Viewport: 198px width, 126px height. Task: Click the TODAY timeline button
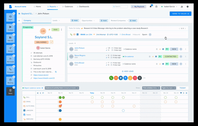point(182,88)
